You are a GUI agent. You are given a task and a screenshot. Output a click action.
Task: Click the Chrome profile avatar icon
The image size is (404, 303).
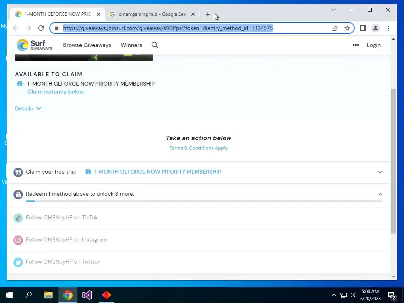[376, 28]
